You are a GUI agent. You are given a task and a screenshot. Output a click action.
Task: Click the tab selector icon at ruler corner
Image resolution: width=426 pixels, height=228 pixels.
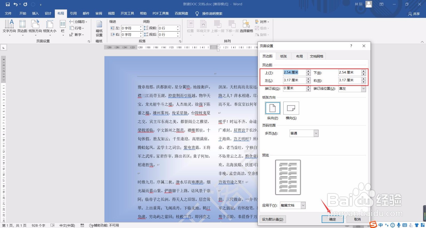(3, 48)
